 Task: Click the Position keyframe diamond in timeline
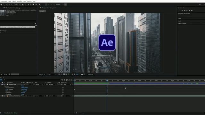point(75,89)
